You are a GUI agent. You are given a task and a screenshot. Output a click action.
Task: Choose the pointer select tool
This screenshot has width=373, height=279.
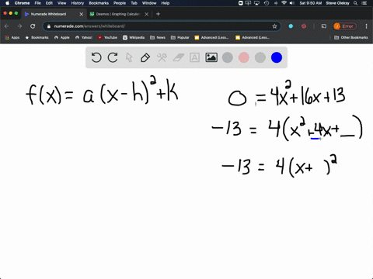[129, 57]
